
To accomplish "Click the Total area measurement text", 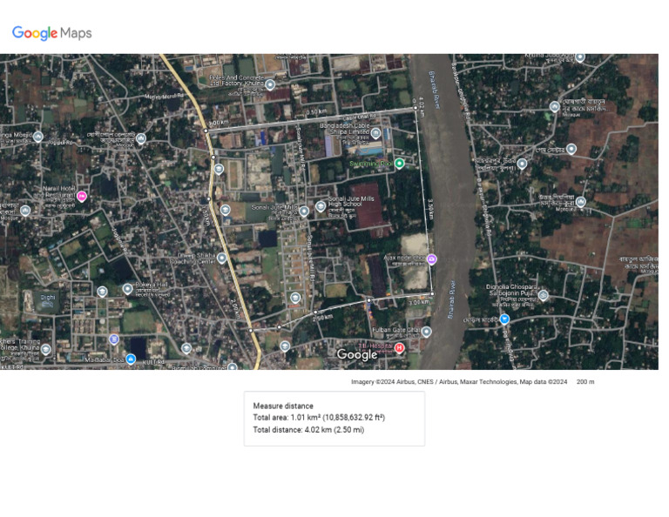I will (x=319, y=418).
